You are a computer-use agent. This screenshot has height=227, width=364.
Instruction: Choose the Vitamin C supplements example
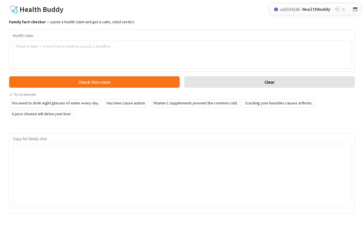pyautogui.click(x=195, y=103)
